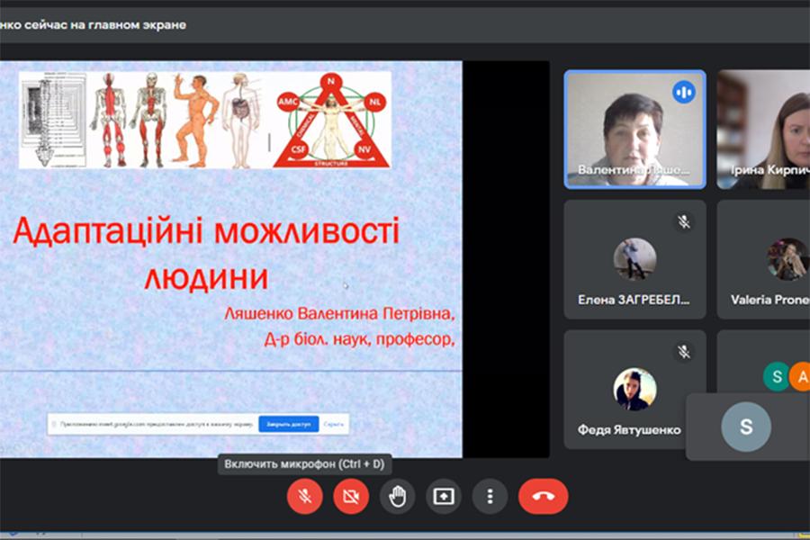
Task: Click the blue 'Закрыть доступ' button
Action: (x=288, y=424)
